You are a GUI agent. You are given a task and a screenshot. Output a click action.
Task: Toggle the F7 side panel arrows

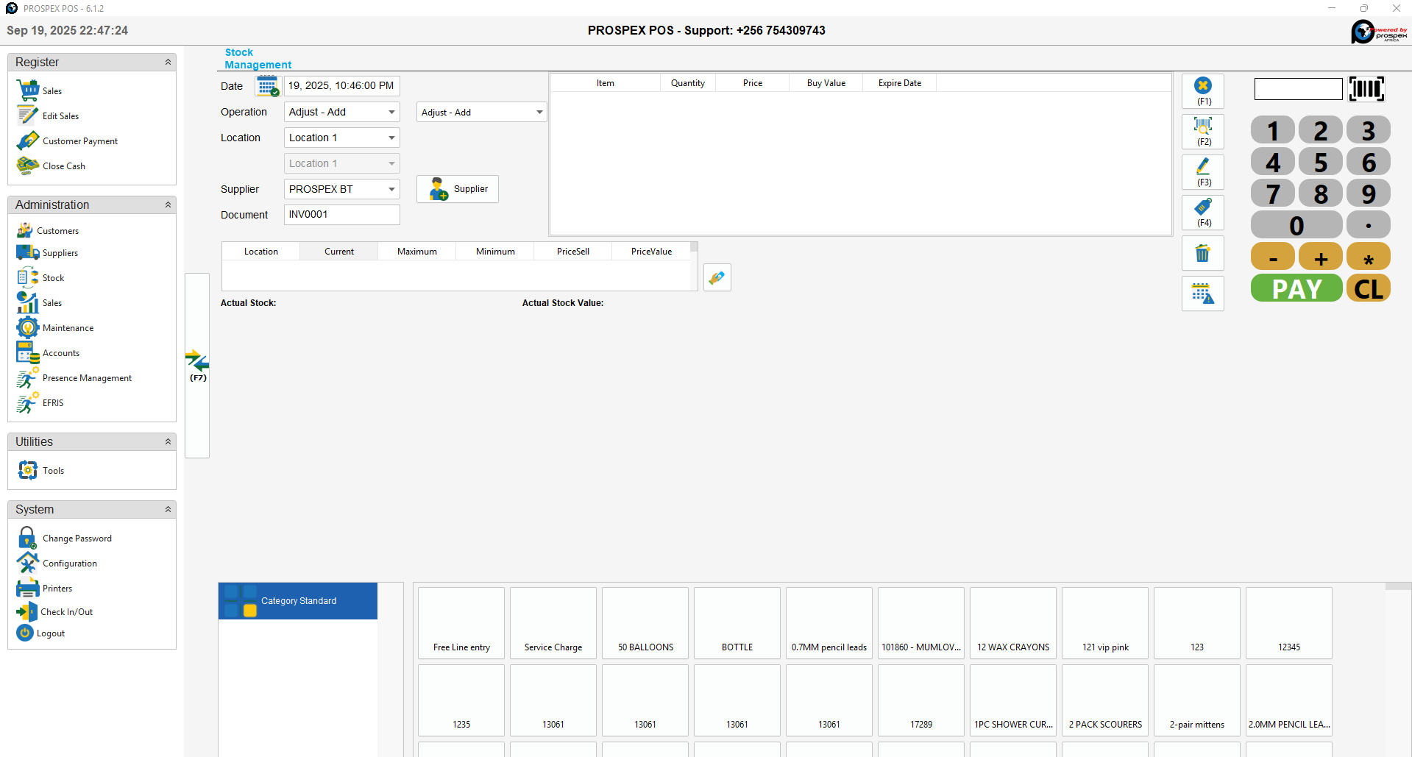tap(197, 365)
